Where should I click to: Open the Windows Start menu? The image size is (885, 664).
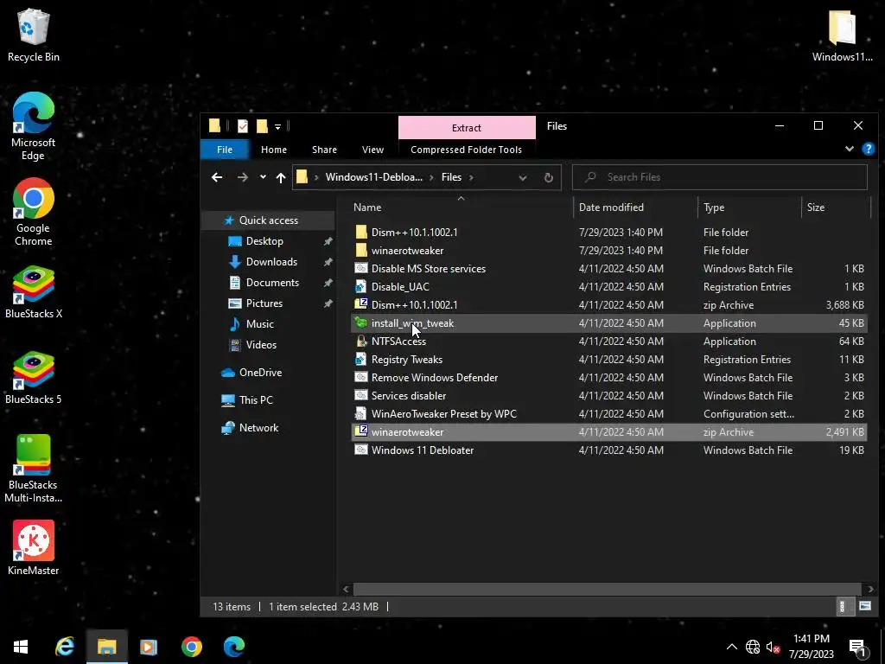tap(21, 647)
